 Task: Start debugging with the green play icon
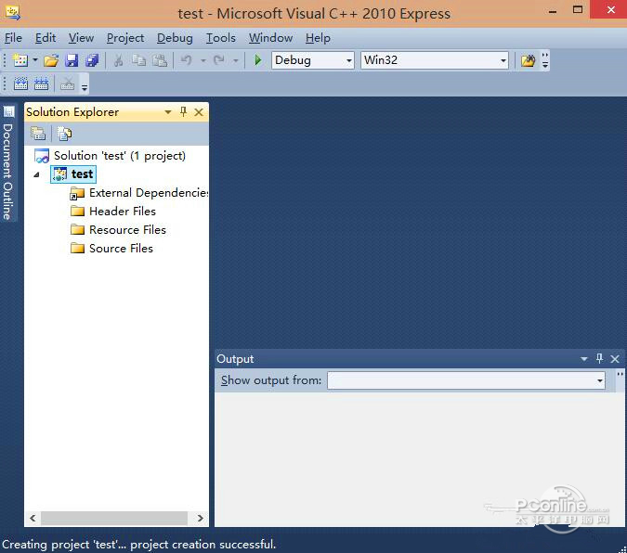point(258,60)
